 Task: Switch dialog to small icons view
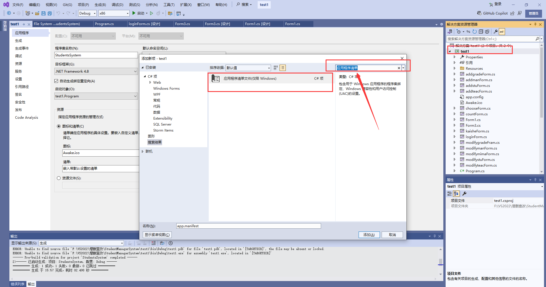coord(276,68)
